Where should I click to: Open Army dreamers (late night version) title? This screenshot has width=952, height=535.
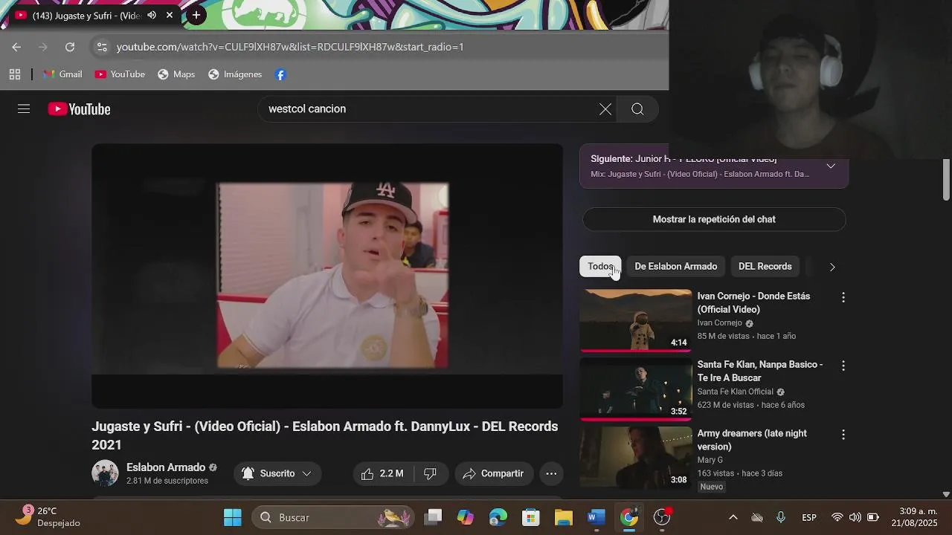click(x=752, y=440)
